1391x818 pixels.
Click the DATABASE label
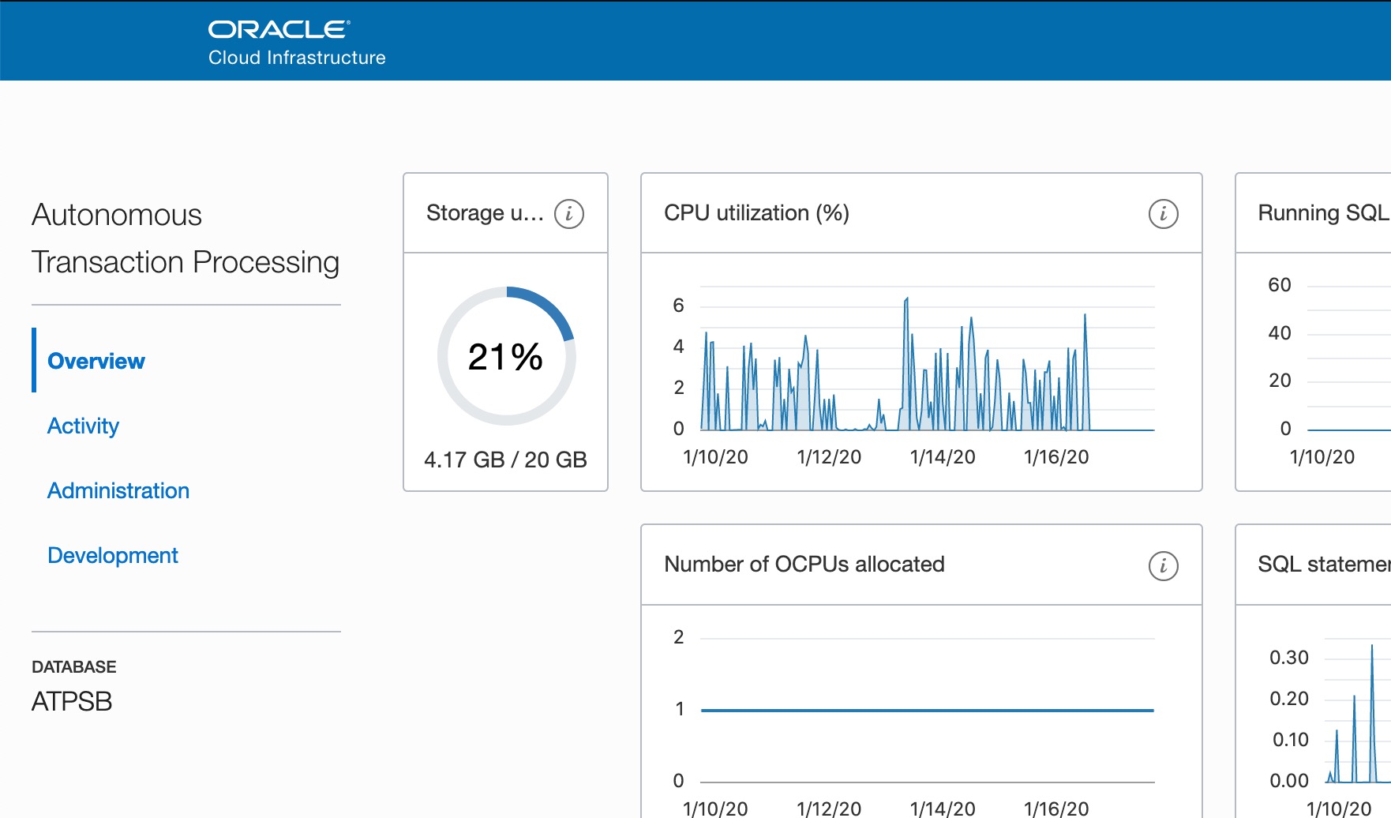pos(74,666)
